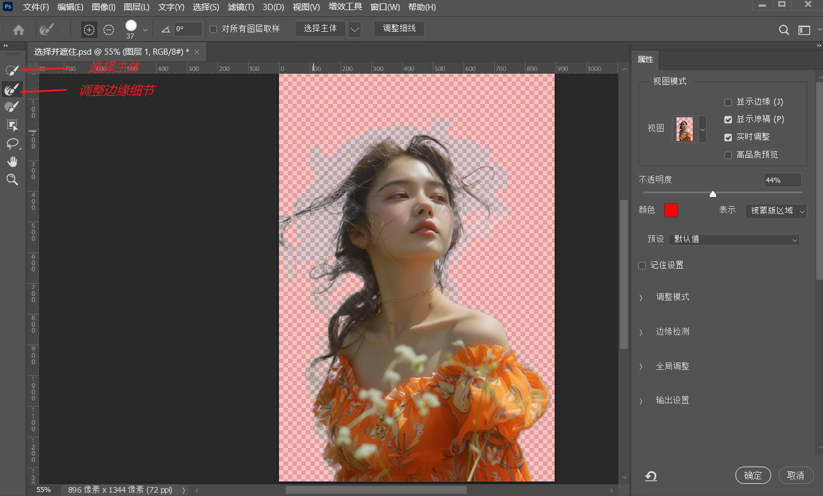Choose add-to-selection plus mode
The width and height of the screenshot is (823, 496).
[89, 30]
